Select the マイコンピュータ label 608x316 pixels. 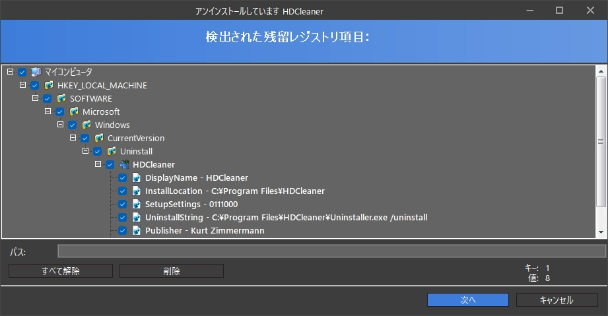coord(68,72)
